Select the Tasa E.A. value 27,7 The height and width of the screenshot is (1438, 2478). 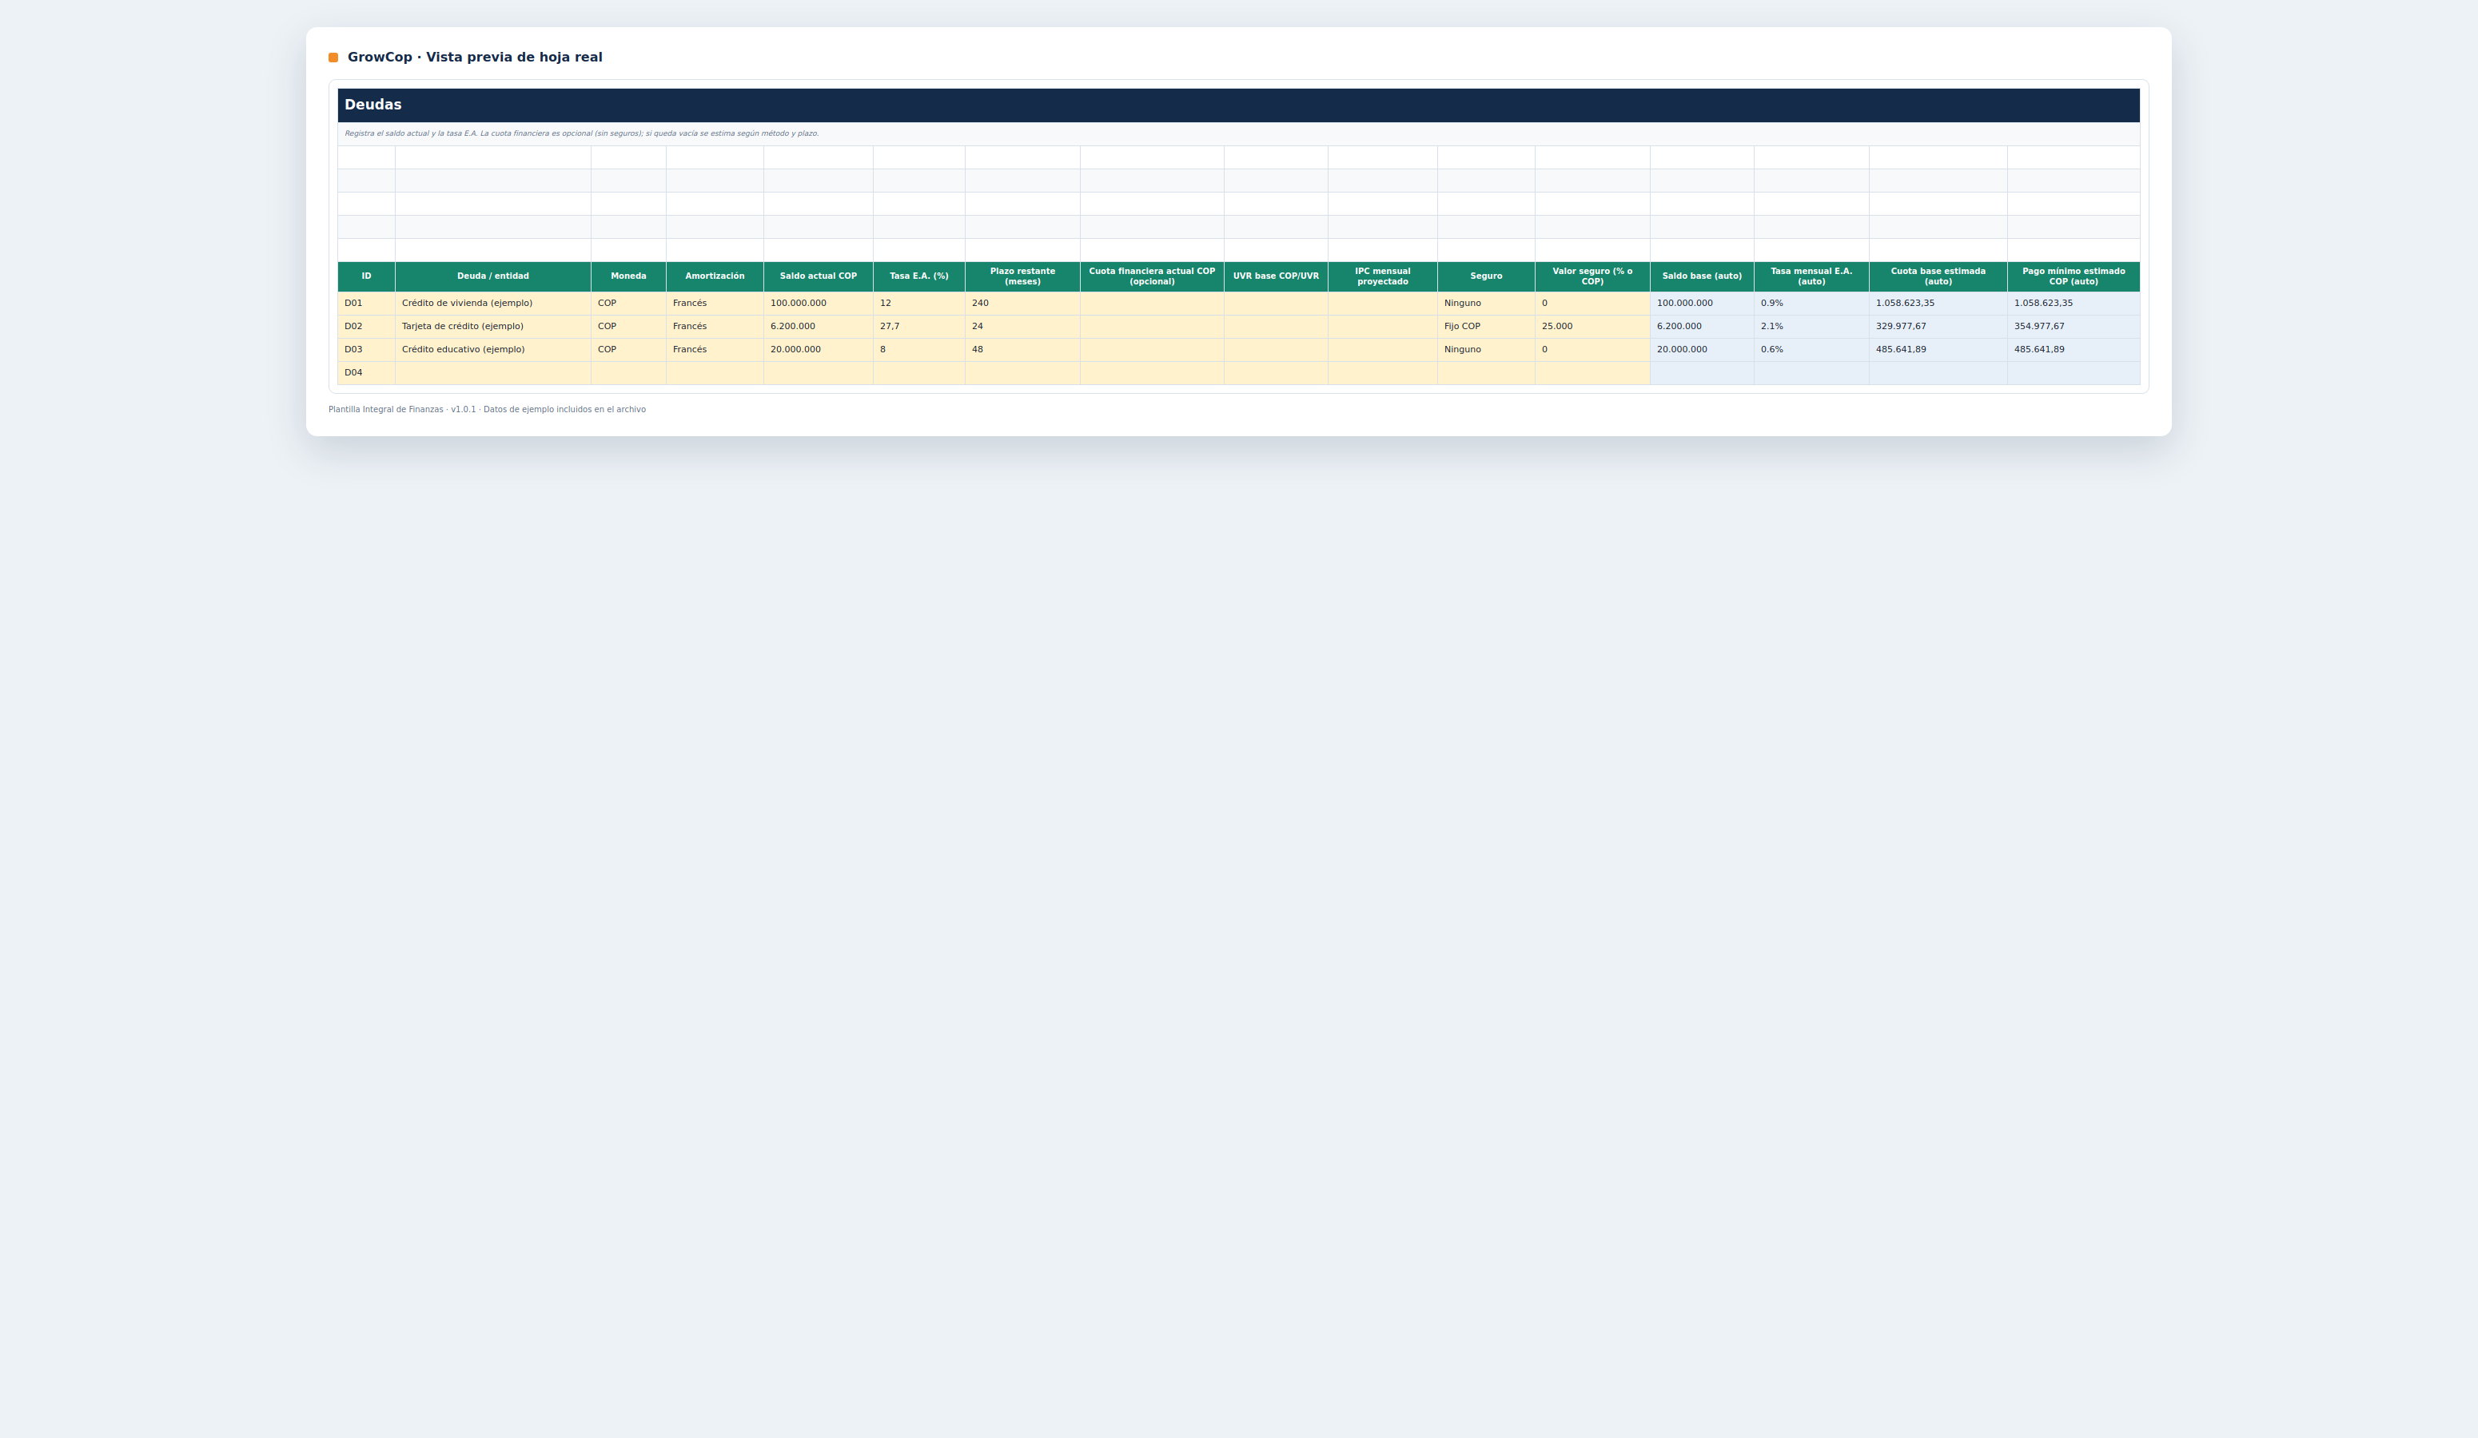coord(918,326)
